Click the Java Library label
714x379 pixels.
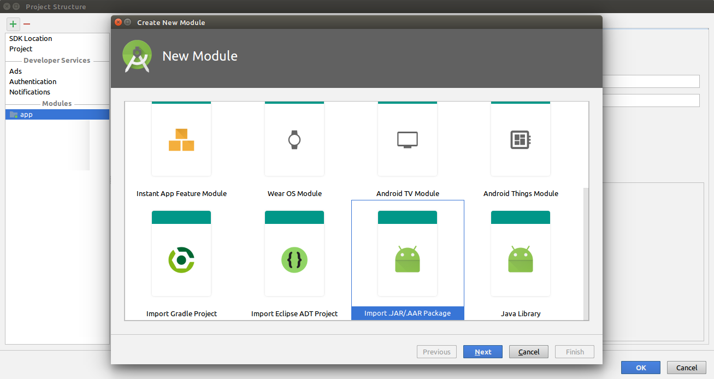tap(521, 313)
